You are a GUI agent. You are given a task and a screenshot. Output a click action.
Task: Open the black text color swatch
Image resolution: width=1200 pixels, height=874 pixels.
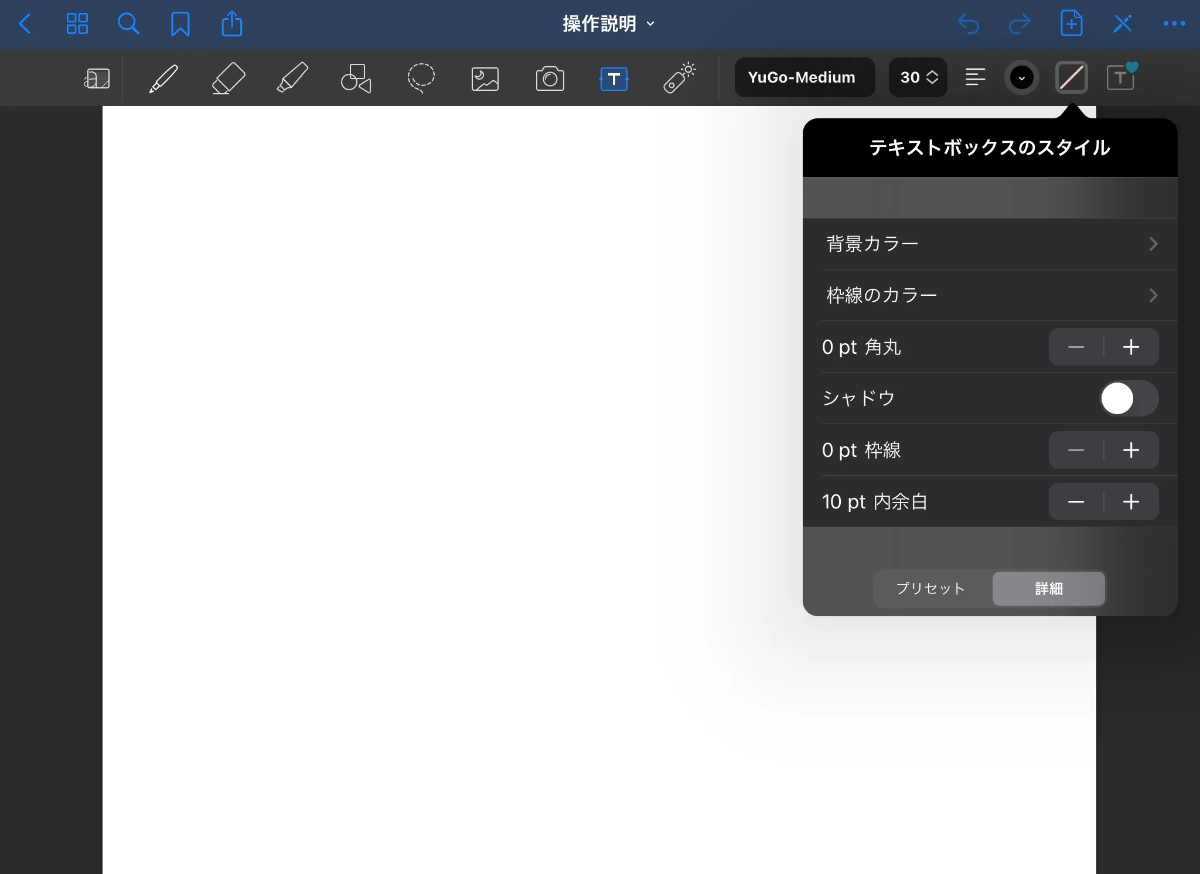[1021, 77]
